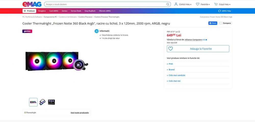This screenshot has height=122, width=255.
Task: Open Alliance Computers seller link
Action: tap(194, 40)
